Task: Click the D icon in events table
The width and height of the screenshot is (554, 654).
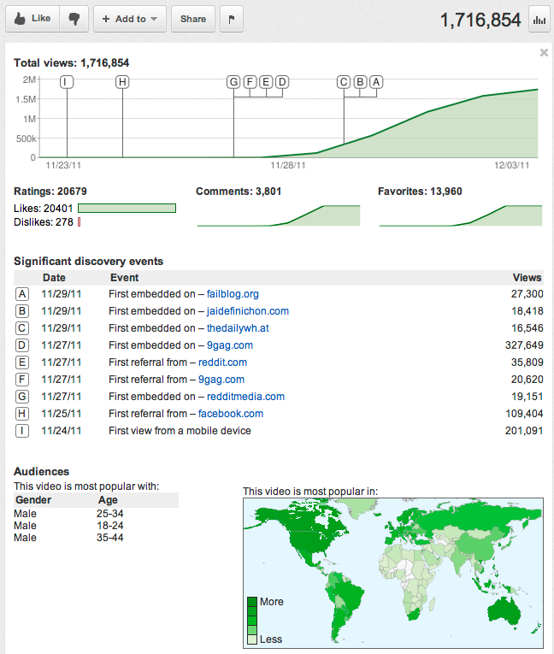Action: coord(22,345)
